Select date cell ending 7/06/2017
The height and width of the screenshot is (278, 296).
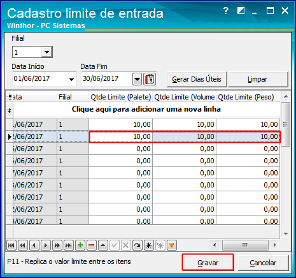point(35,173)
